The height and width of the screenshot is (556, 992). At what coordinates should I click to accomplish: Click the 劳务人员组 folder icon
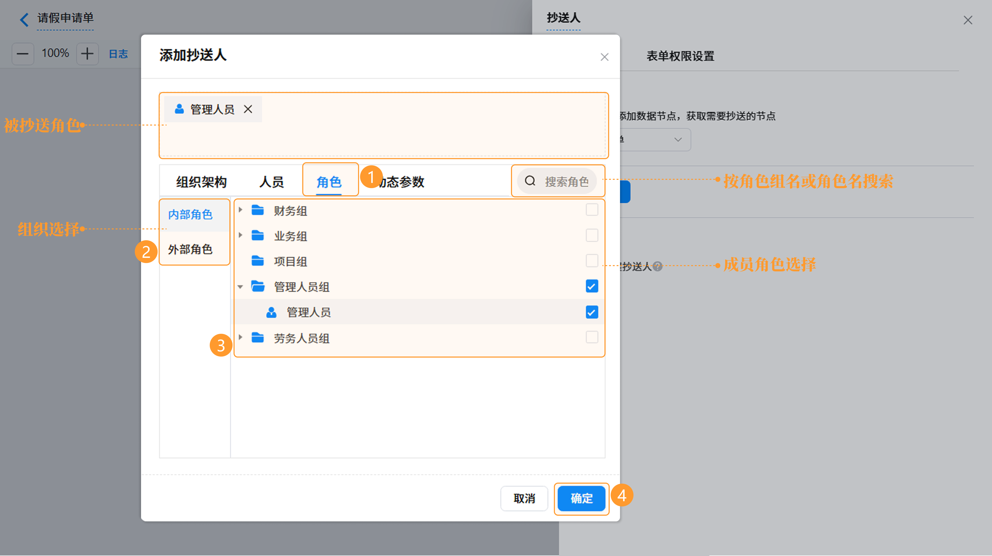[258, 338]
